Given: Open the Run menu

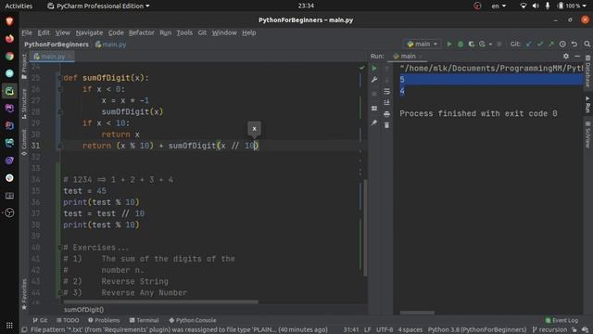Looking at the screenshot, I should coord(165,32).
